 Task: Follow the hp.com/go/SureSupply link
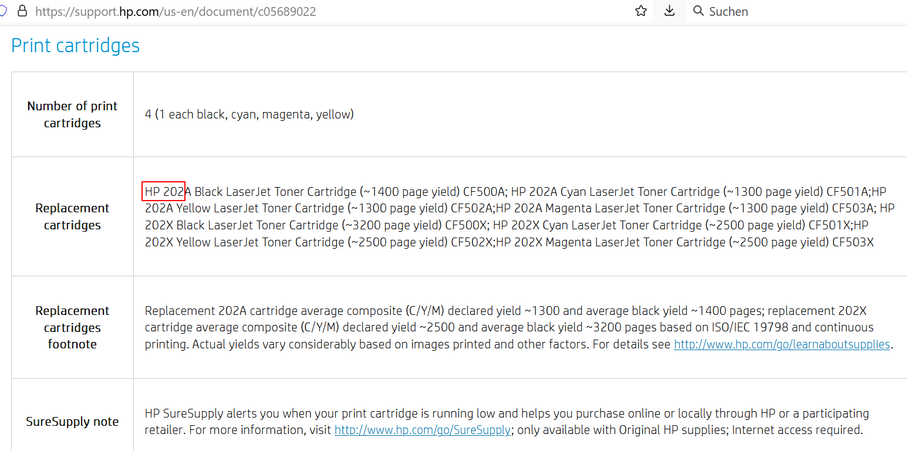tap(422, 430)
